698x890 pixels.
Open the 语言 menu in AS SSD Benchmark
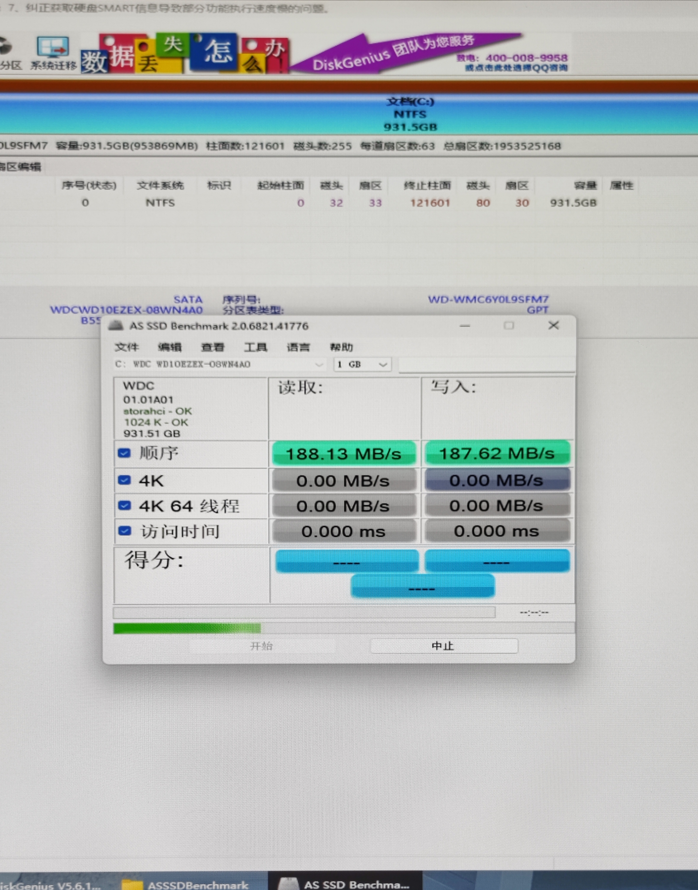pyautogui.click(x=298, y=347)
